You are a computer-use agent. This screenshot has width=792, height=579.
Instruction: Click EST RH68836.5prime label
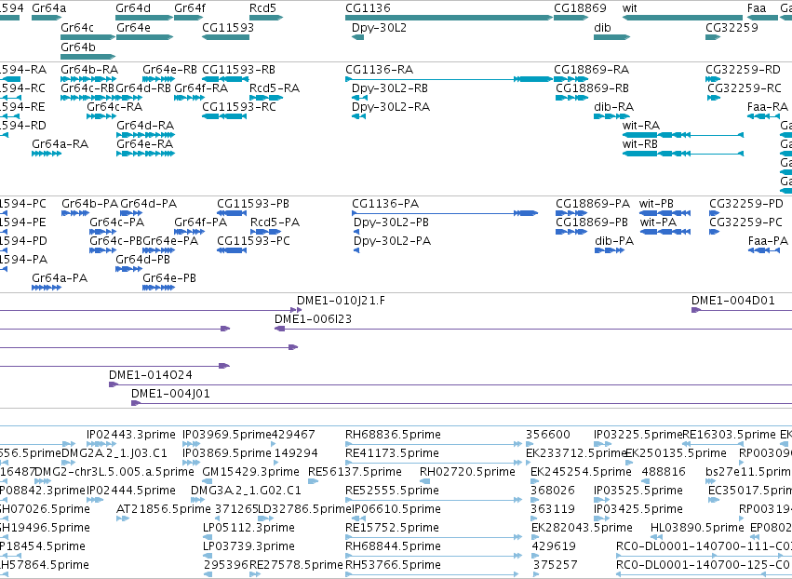click(x=393, y=435)
